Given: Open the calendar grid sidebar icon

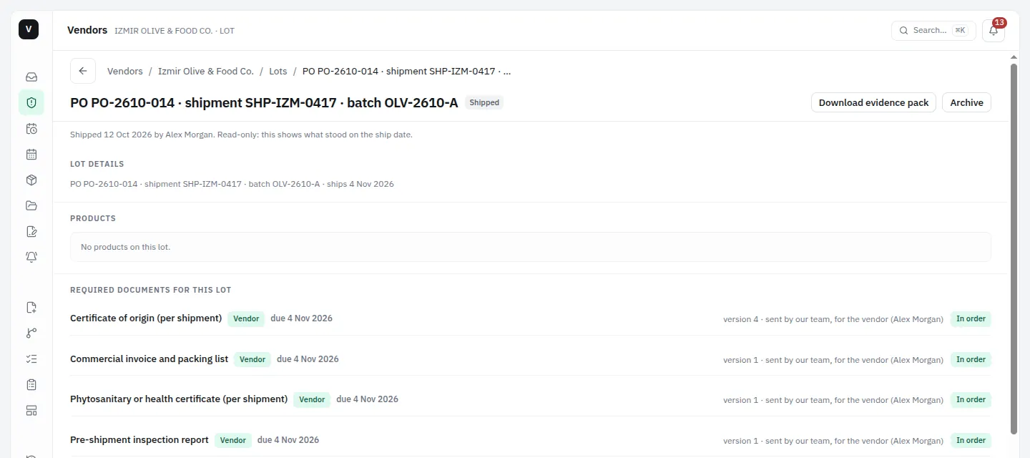Looking at the screenshot, I should pos(31,154).
